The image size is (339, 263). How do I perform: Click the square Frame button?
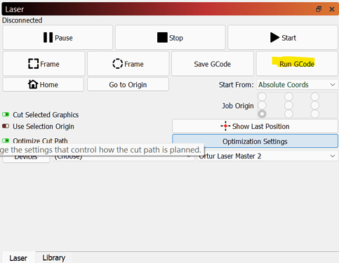pos(44,64)
